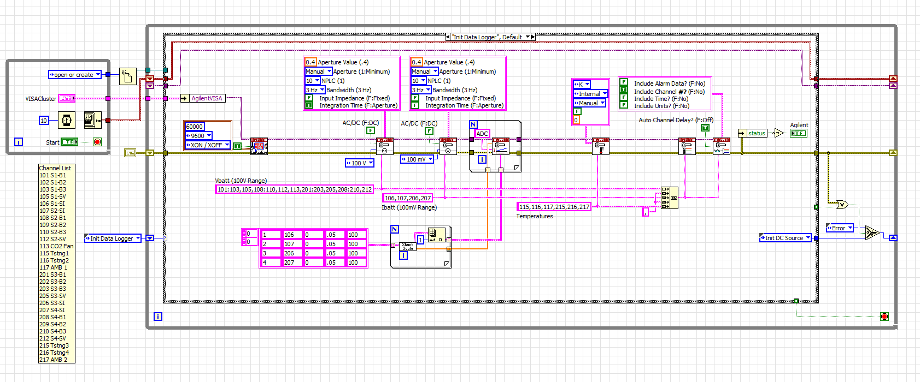Click the AG34970 voltage config VI near 100 V
Viewport: 920px width, 382px height.
click(x=384, y=146)
